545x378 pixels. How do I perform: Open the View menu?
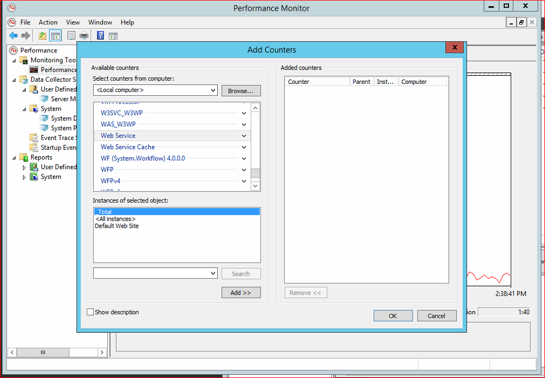point(73,22)
